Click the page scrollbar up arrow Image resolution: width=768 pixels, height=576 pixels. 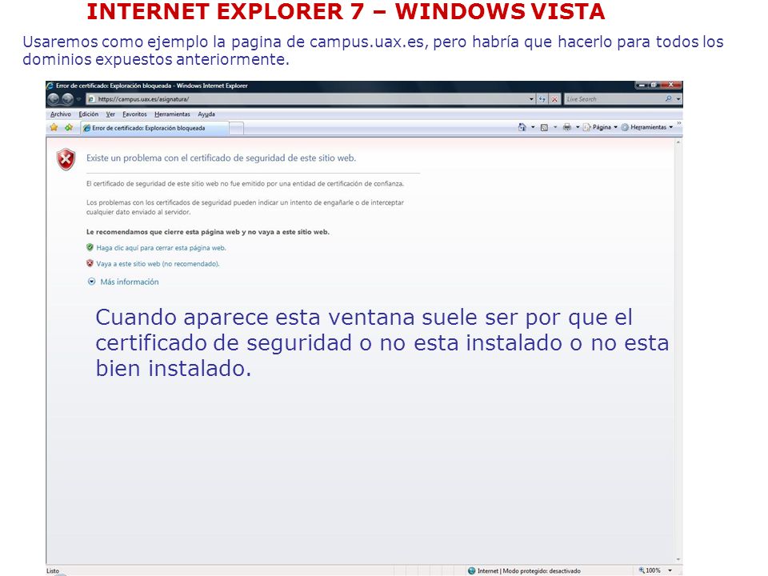(x=678, y=142)
